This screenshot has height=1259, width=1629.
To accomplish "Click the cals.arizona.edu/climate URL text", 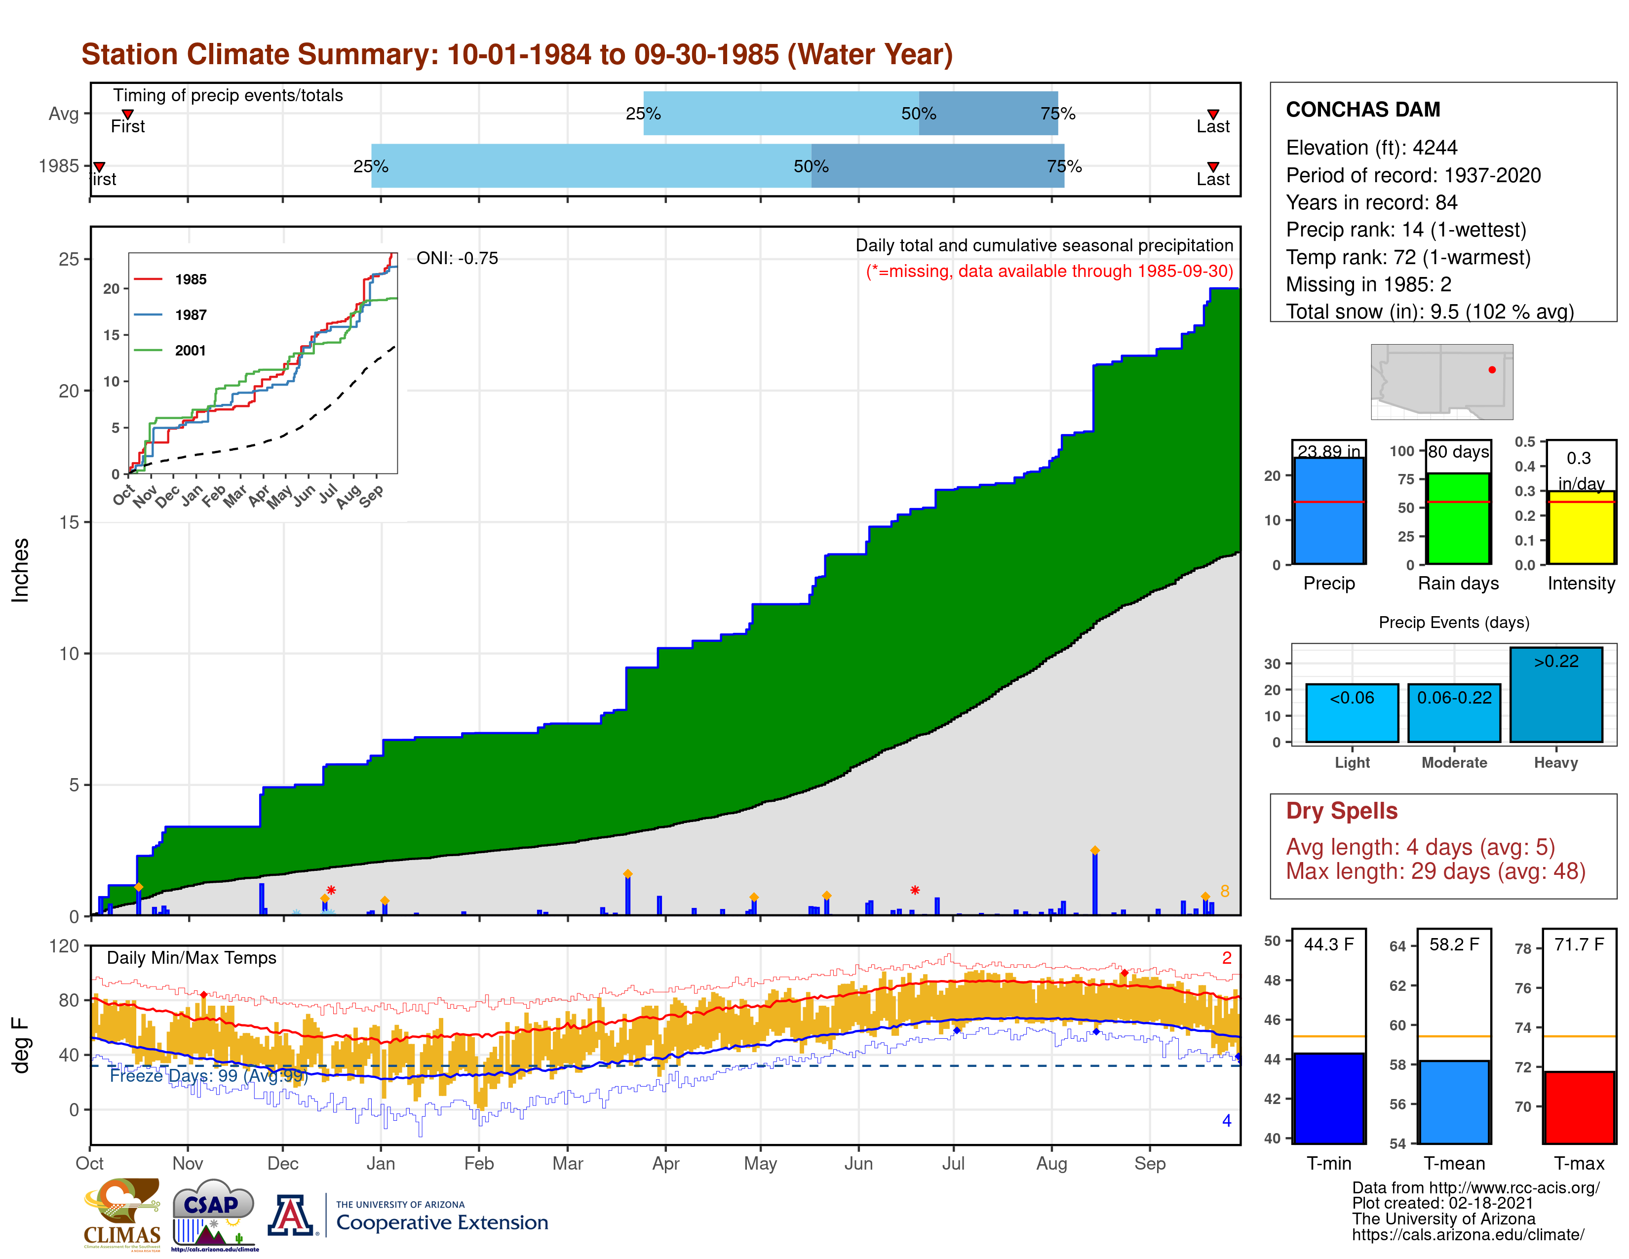I will [1468, 1234].
